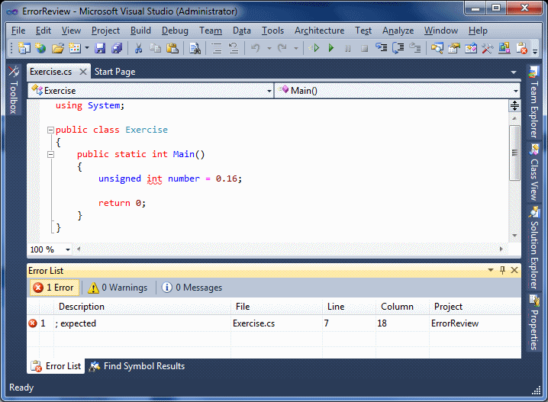Click the New Web Site globe icon
The height and width of the screenshot is (402, 548).
40,48
